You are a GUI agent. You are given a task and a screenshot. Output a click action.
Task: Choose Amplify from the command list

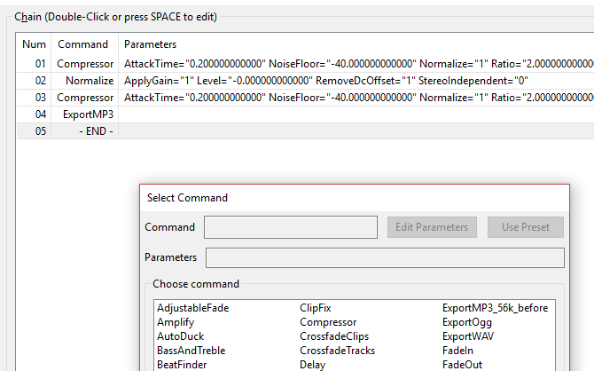click(x=176, y=322)
